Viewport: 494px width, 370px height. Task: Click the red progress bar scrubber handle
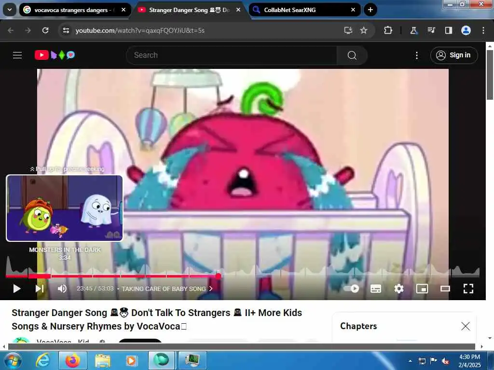pos(219,276)
